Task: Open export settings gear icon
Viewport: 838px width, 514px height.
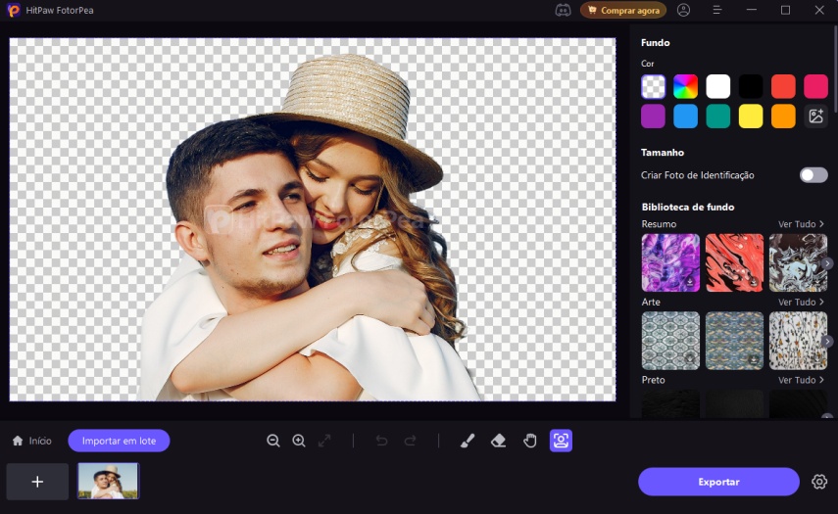Action: pyautogui.click(x=819, y=482)
